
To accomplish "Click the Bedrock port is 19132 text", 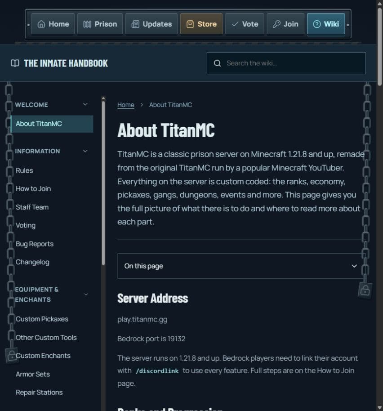I will tap(151, 339).
